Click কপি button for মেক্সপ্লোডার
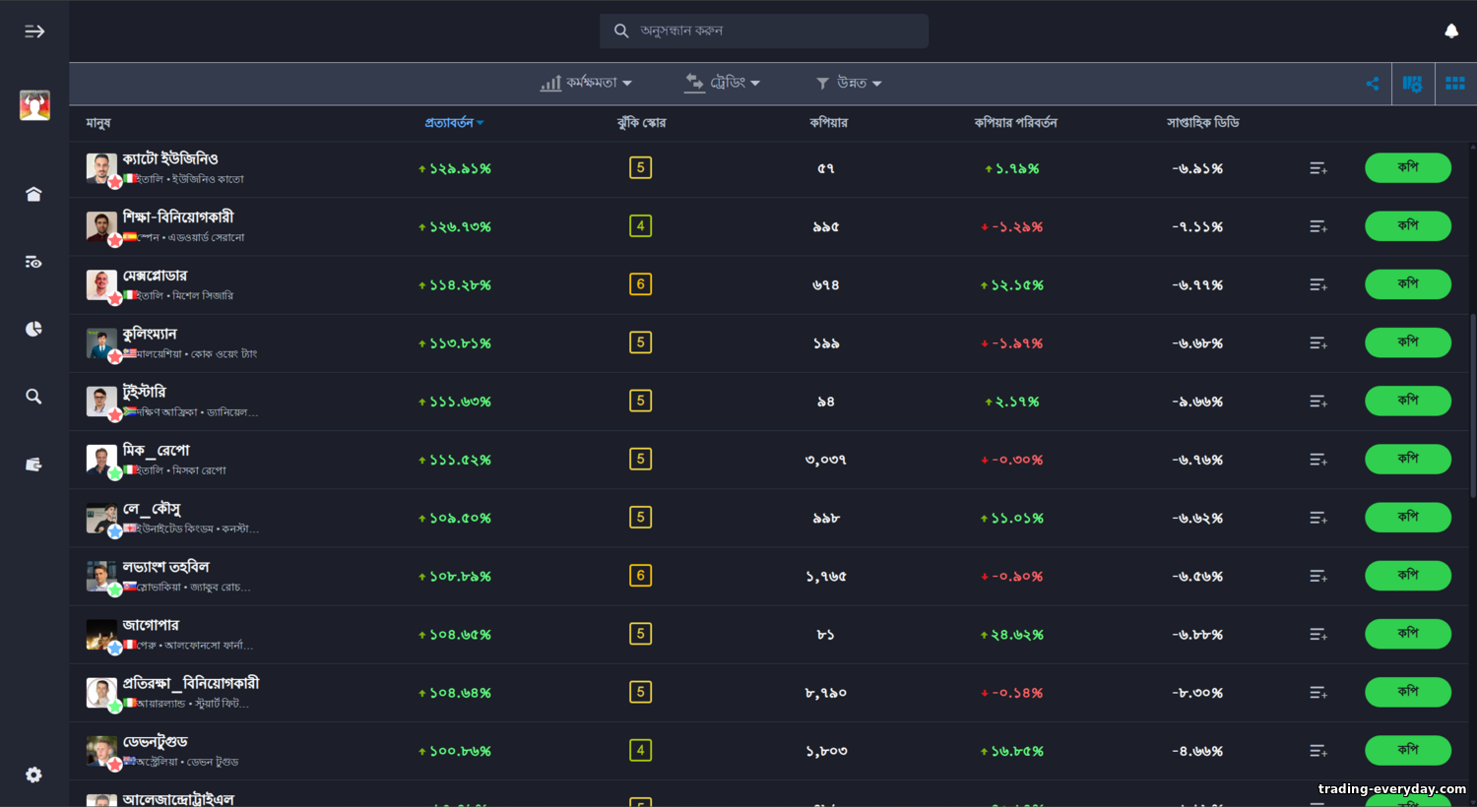Viewport: 1477px width, 807px height. pyautogui.click(x=1407, y=284)
